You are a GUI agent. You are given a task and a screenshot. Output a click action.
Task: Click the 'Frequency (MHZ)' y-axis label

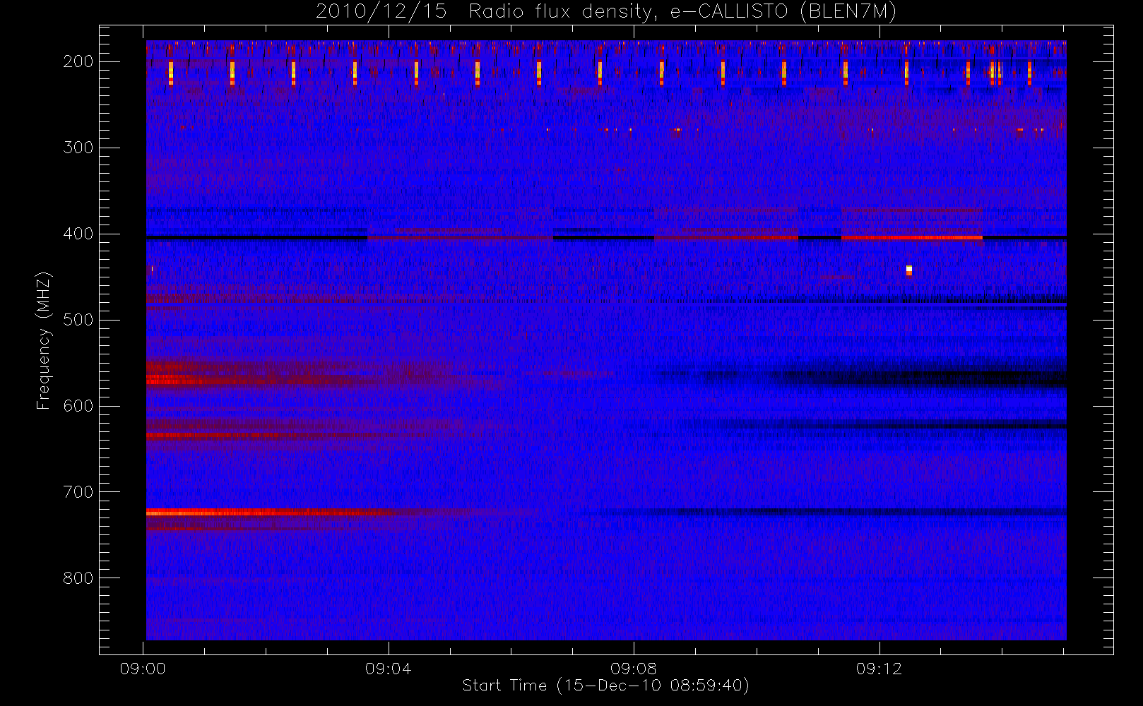click(x=44, y=340)
